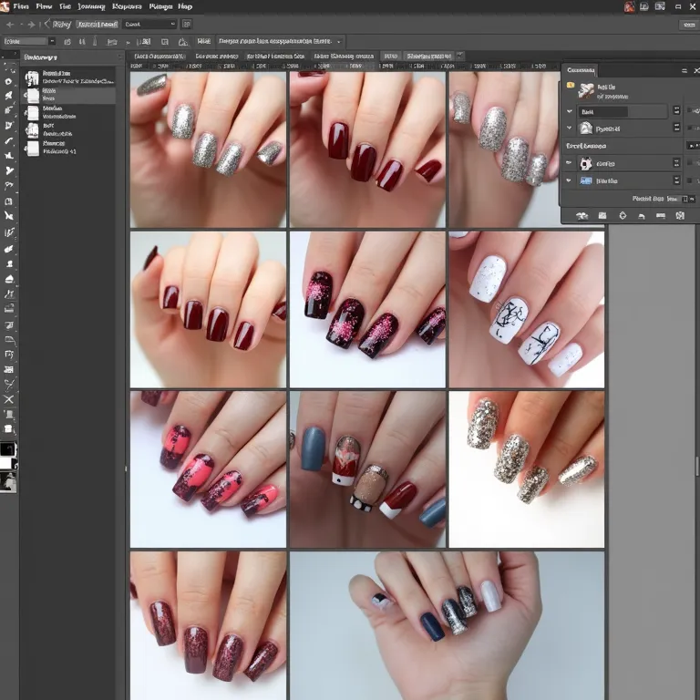Click the highlighted button next to Riday
Screen dimensions: 700x700
pos(97,24)
